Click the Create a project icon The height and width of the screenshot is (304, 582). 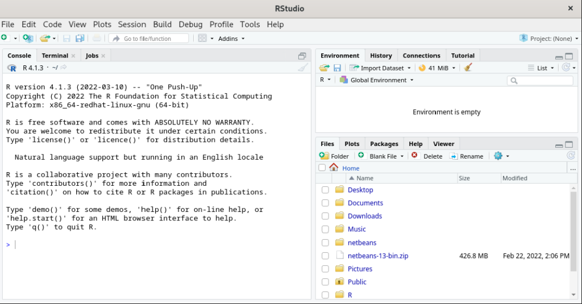click(28, 38)
